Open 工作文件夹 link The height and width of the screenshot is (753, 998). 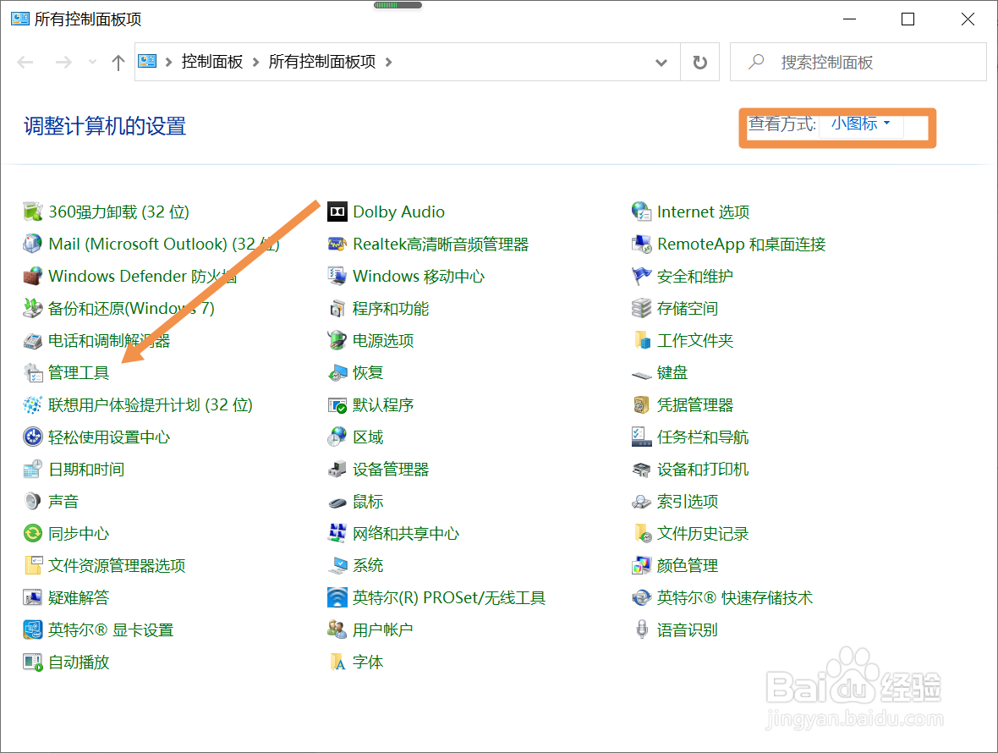coord(695,340)
